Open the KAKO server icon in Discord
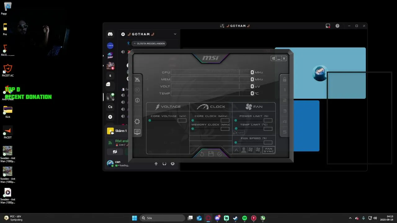 (110, 55)
